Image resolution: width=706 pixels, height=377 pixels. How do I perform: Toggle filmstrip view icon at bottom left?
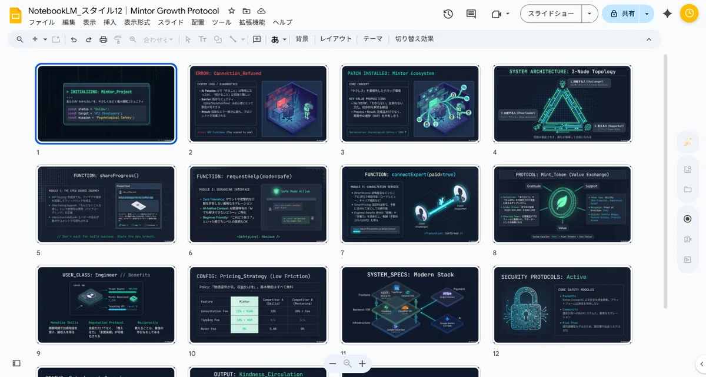click(x=16, y=363)
